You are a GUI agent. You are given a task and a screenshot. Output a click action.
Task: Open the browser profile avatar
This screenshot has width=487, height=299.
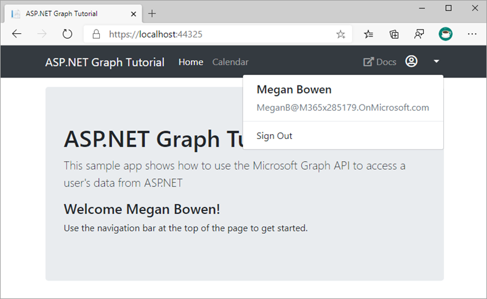click(445, 34)
